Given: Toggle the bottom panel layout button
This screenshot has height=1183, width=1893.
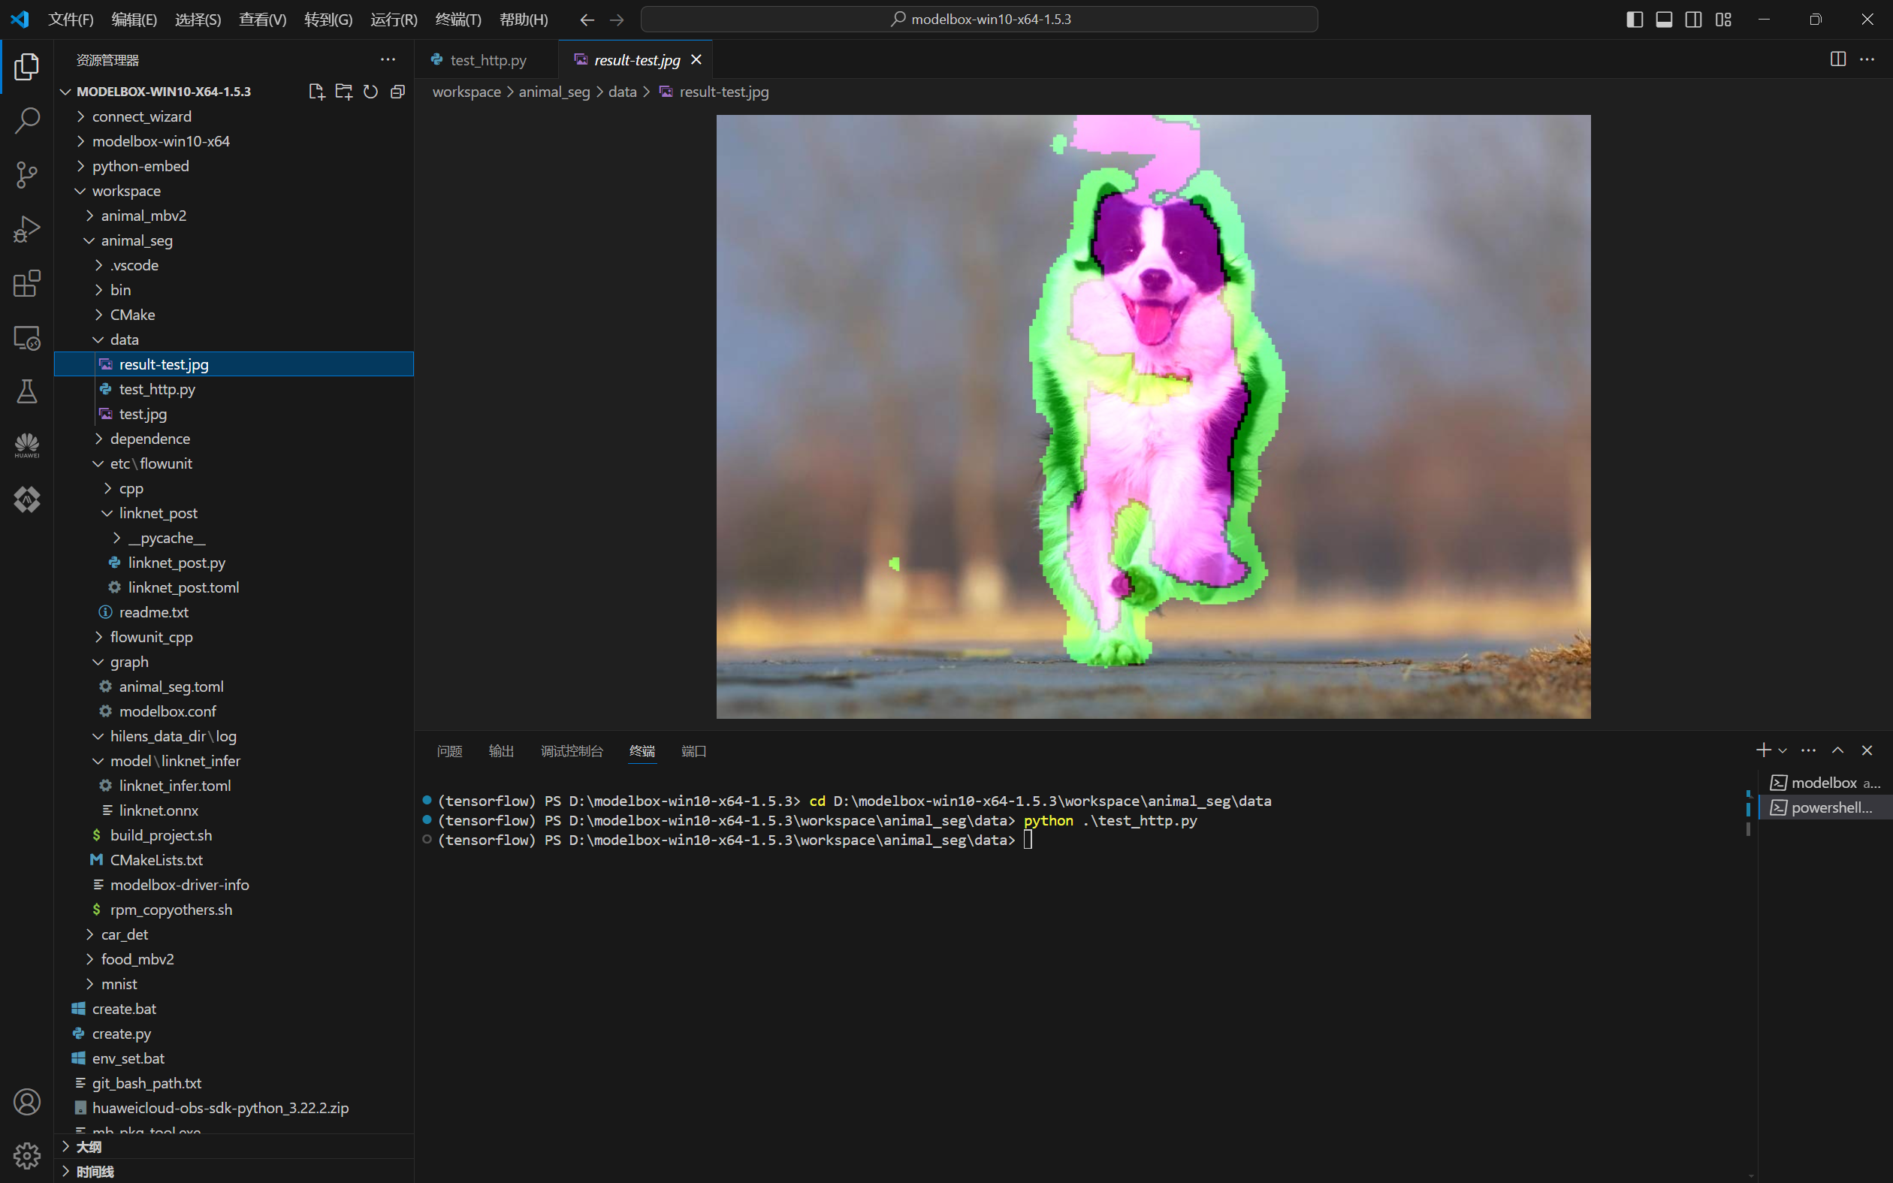Looking at the screenshot, I should click(x=1664, y=20).
